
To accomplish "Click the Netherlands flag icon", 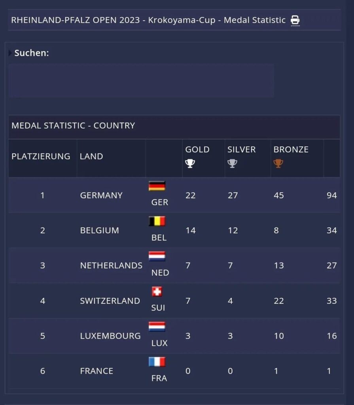I will click(157, 256).
